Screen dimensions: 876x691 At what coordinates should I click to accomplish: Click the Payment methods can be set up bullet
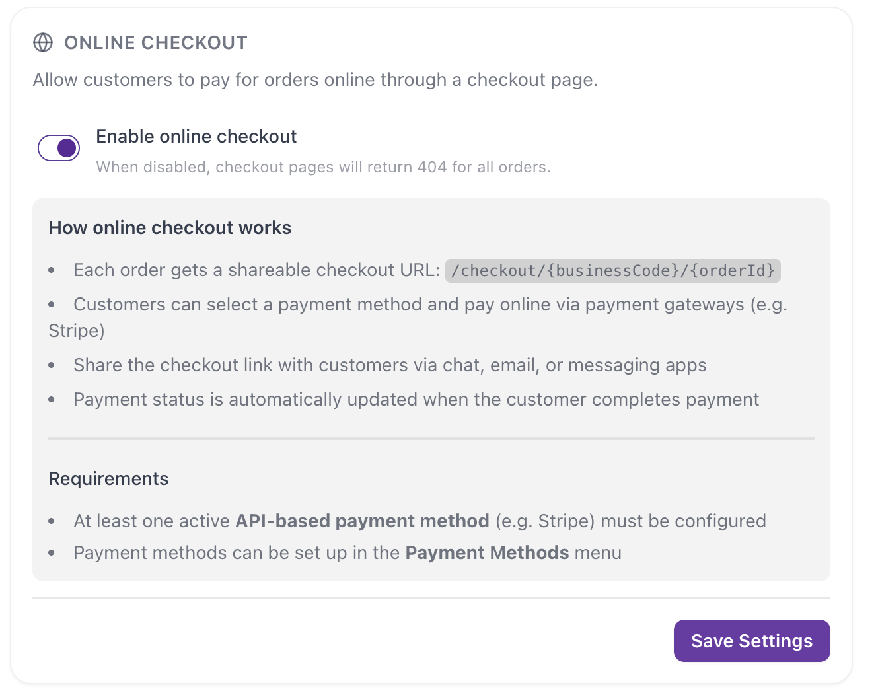(347, 553)
